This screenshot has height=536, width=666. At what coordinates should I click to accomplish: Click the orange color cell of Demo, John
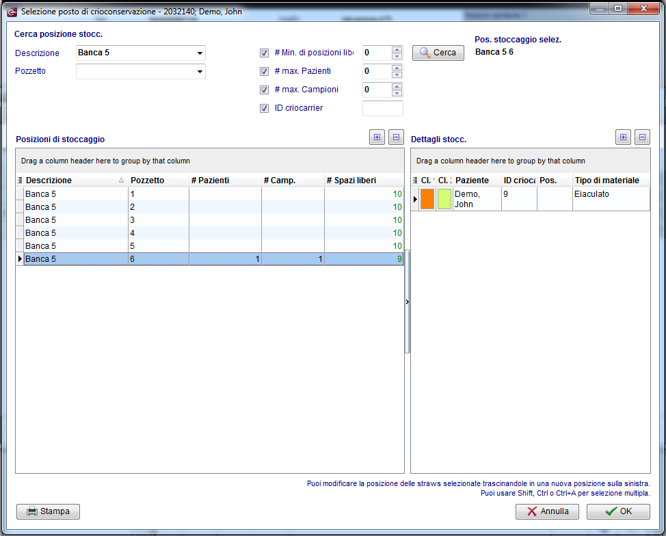[427, 199]
